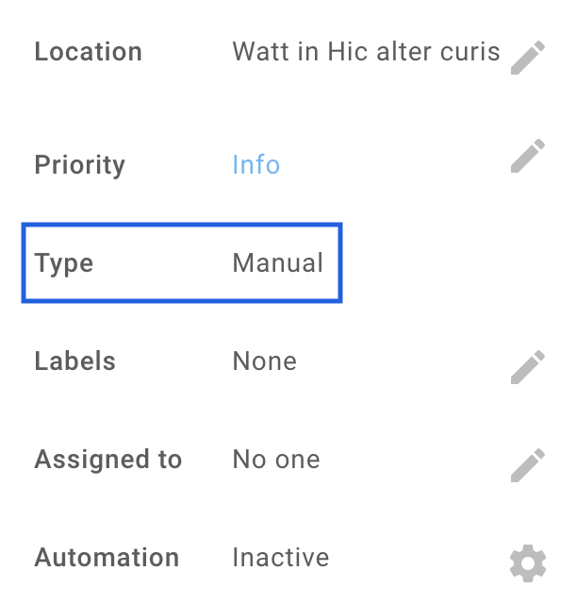Click the Assigned to edit pencil

pyautogui.click(x=528, y=464)
